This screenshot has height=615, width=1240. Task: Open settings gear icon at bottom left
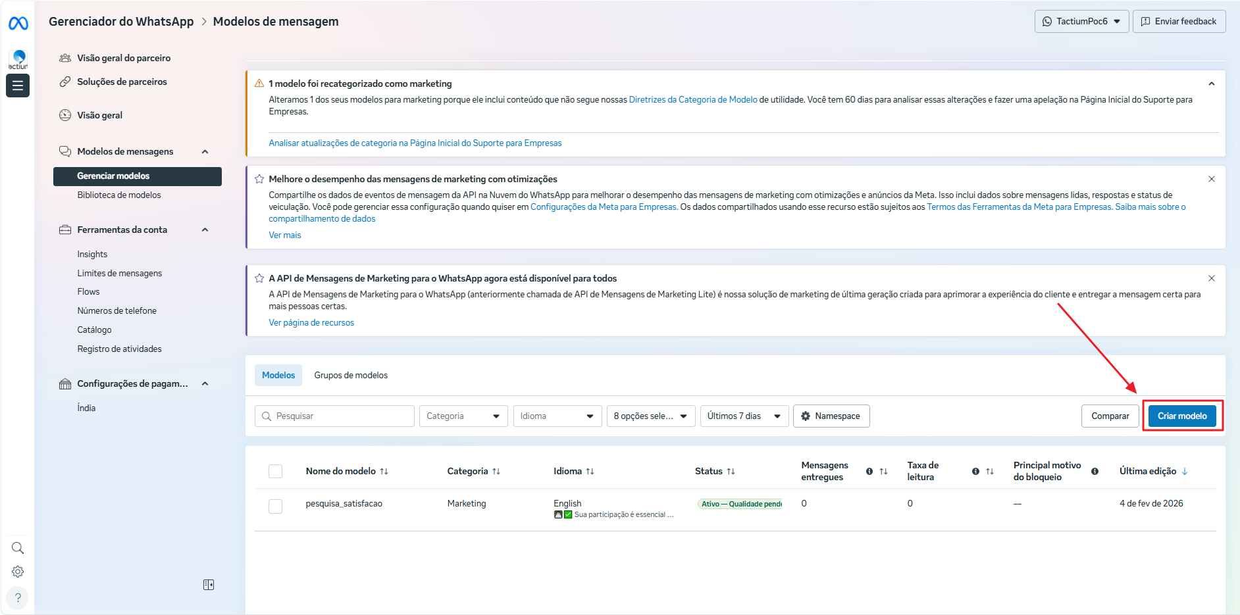pyautogui.click(x=18, y=572)
